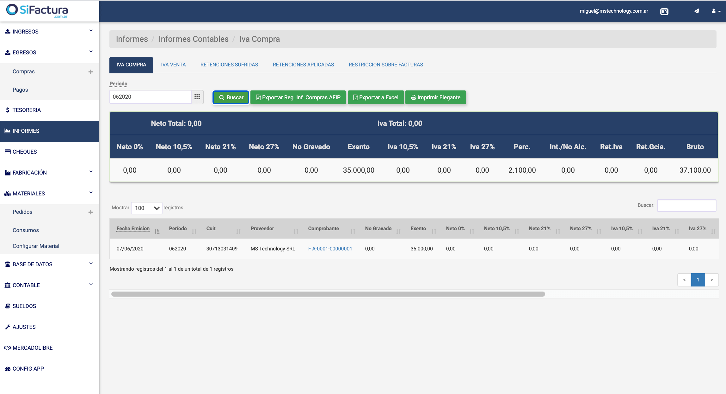
Task: Open the Mostrar registros count dropdown
Action: pyautogui.click(x=147, y=208)
